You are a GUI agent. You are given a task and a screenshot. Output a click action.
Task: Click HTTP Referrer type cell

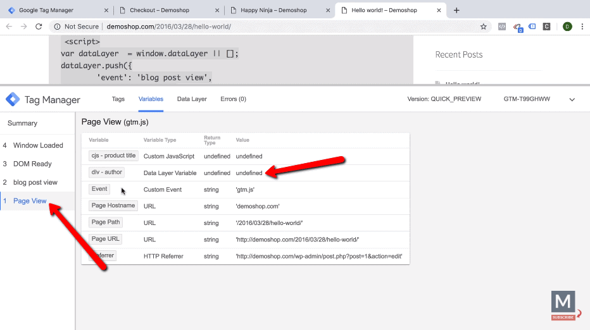163,256
